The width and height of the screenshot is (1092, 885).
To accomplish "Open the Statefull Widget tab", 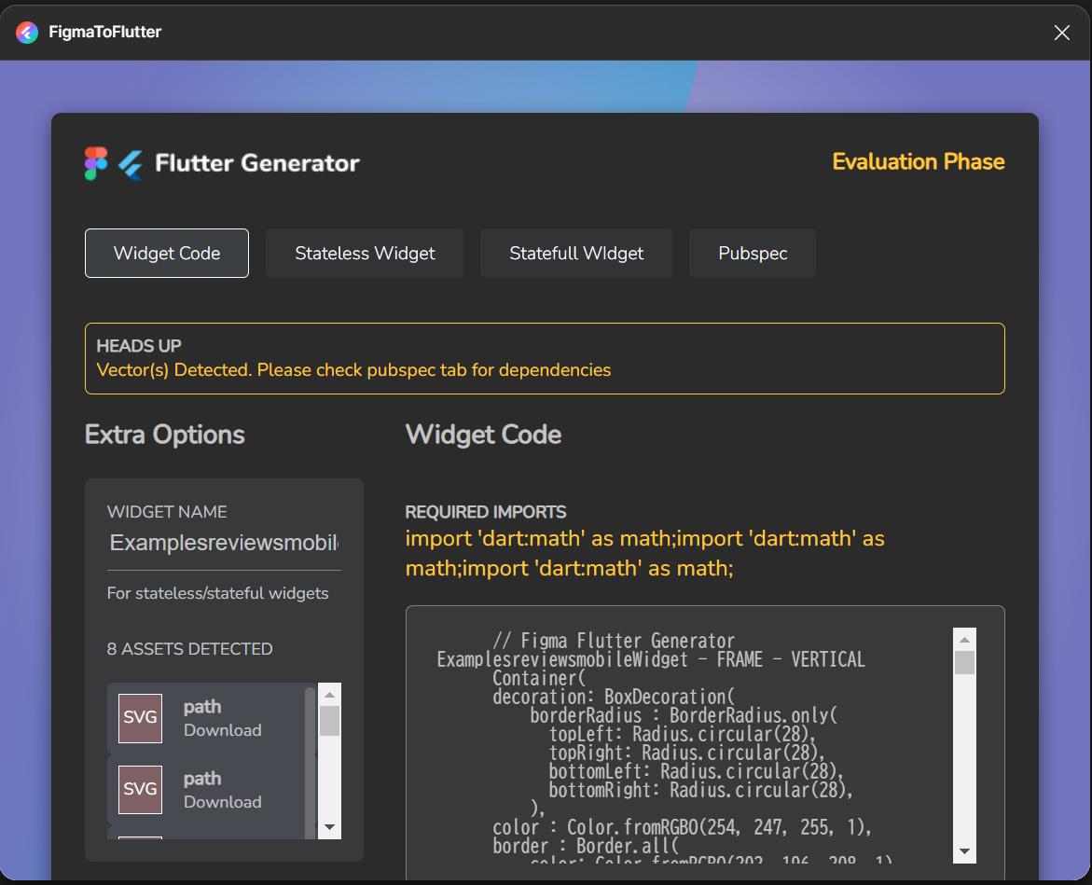I will coord(576,253).
